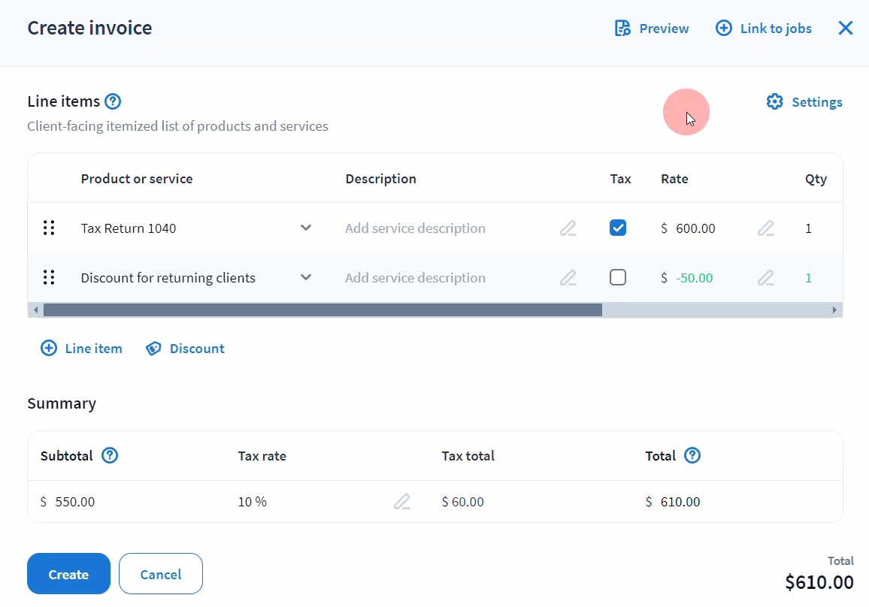Add a new Line item
The width and height of the screenshot is (869, 607).
click(81, 349)
